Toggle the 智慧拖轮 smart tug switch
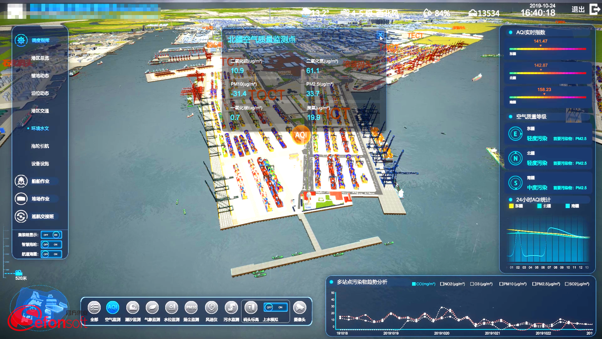 tap(51, 245)
